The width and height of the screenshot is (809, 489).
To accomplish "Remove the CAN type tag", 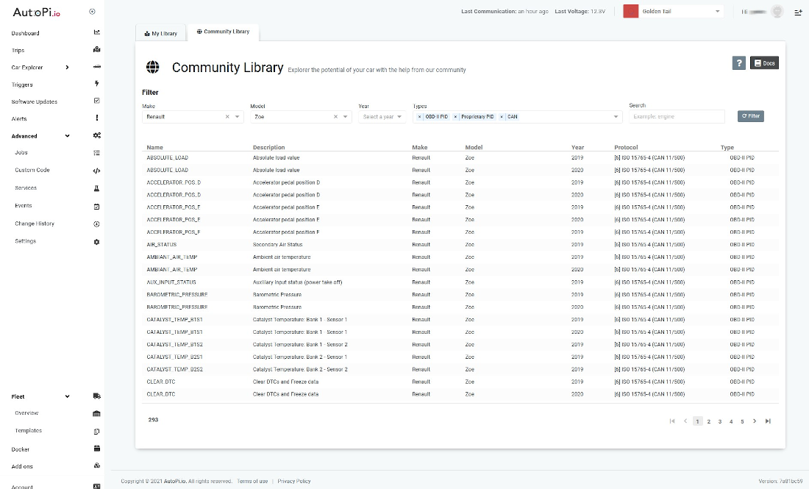I will click(502, 117).
